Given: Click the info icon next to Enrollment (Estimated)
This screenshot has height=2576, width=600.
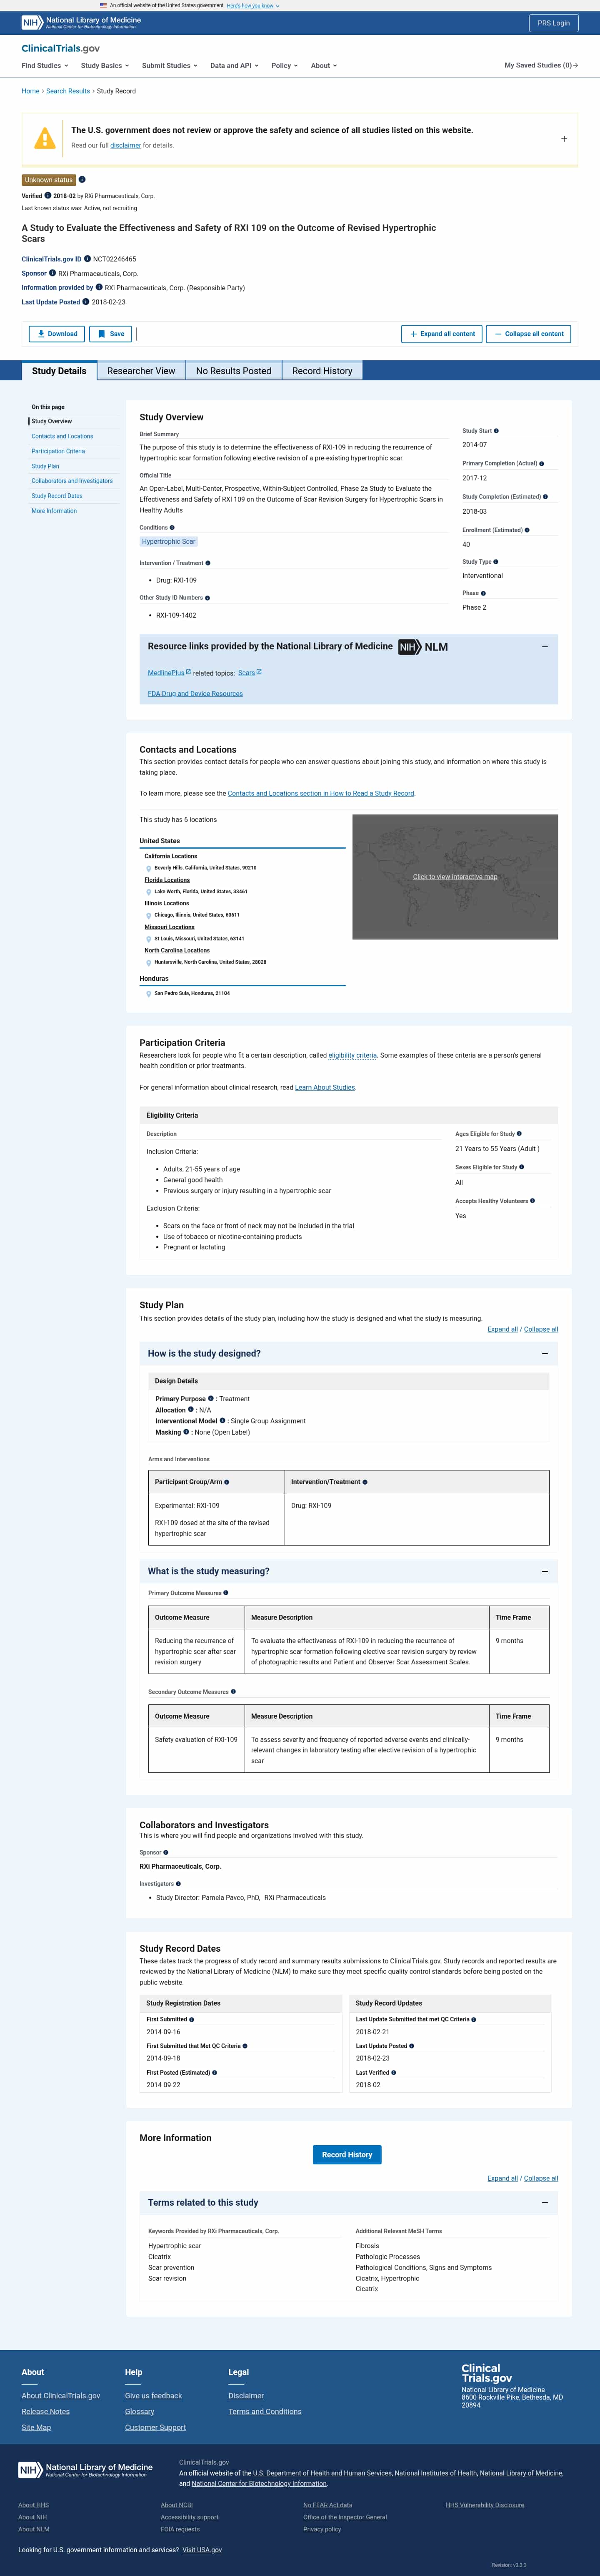Looking at the screenshot, I should (527, 530).
